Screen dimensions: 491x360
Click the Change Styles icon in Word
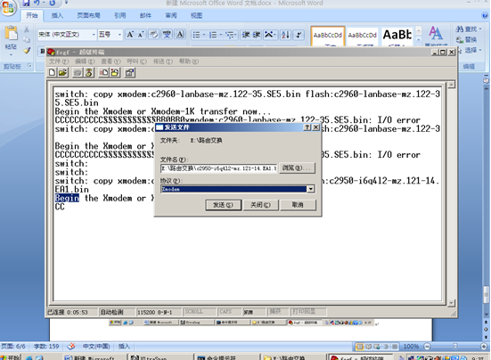tap(435, 34)
